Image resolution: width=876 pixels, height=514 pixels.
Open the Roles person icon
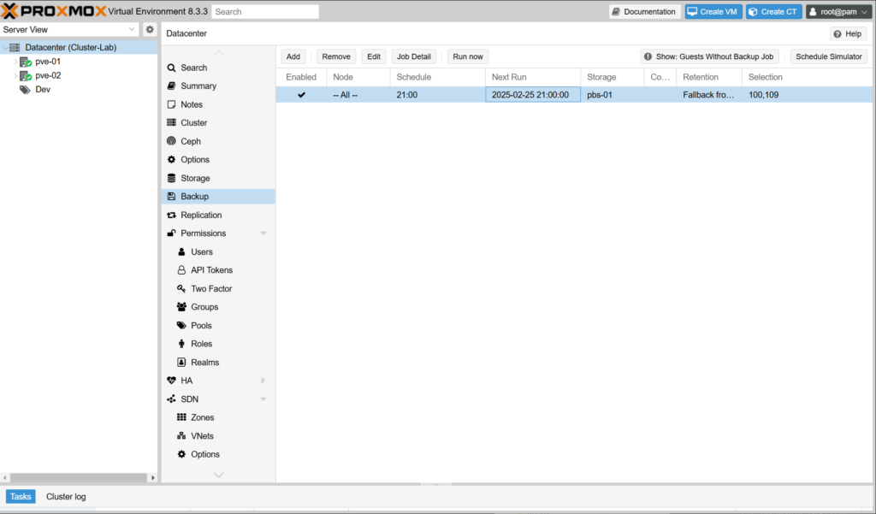pos(181,344)
